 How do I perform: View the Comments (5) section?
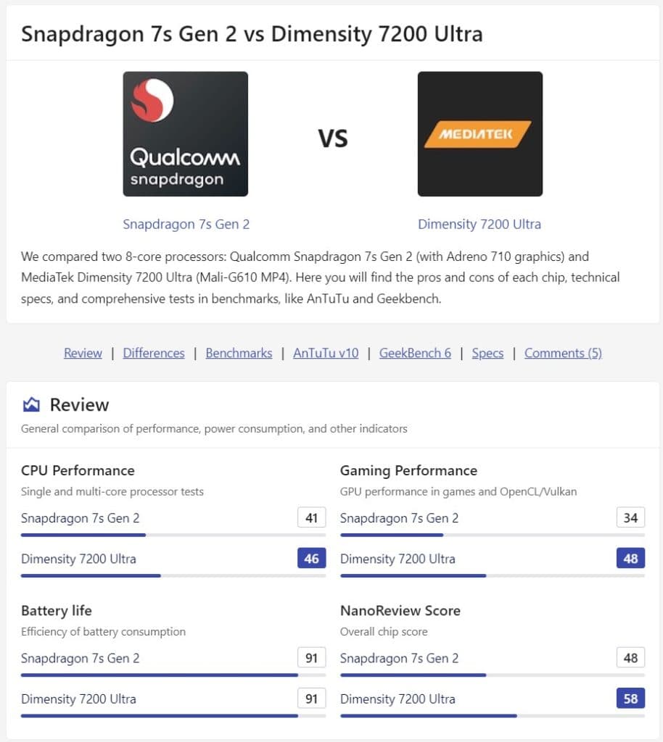point(563,353)
